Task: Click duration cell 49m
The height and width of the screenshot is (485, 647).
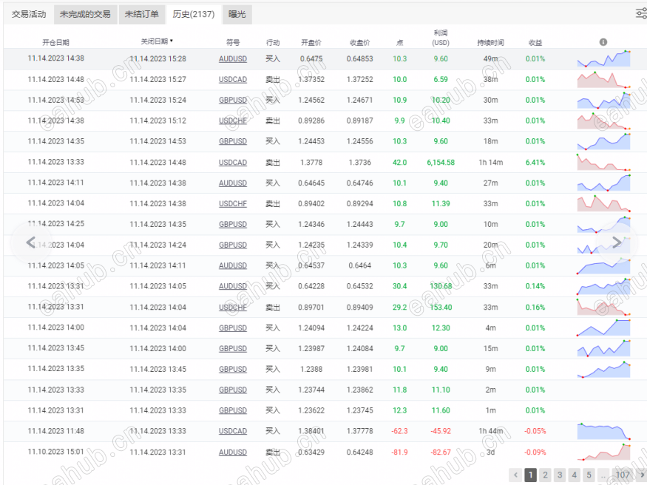Action: [x=491, y=59]
